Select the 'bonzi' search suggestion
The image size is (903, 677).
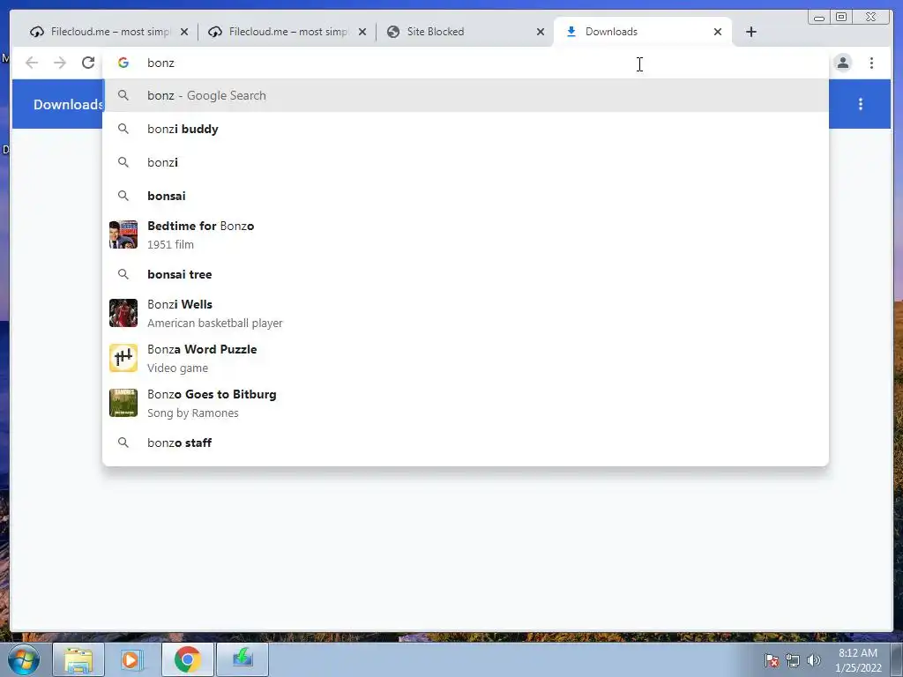click(x=466, y=162)
